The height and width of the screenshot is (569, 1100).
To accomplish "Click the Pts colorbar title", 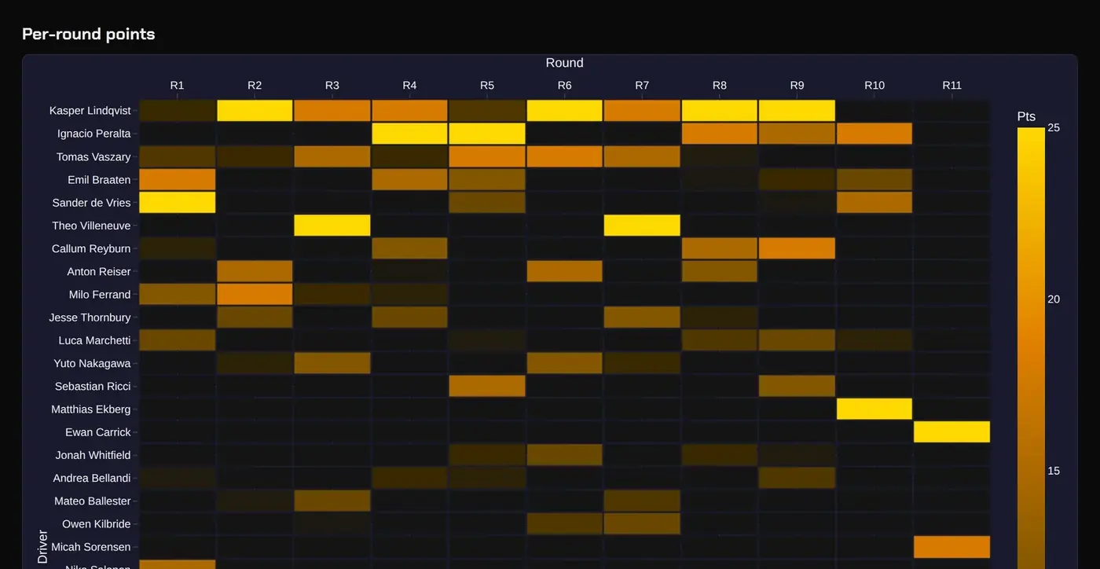I will [1026, 116].
